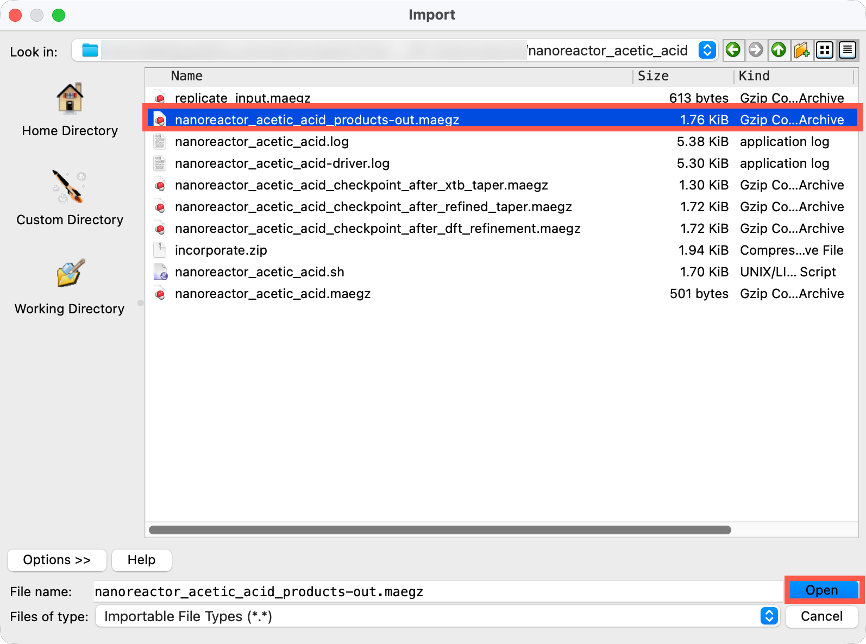Sort files by the Size column
Screen dimensions: 866x644
[x=653, y=76]
